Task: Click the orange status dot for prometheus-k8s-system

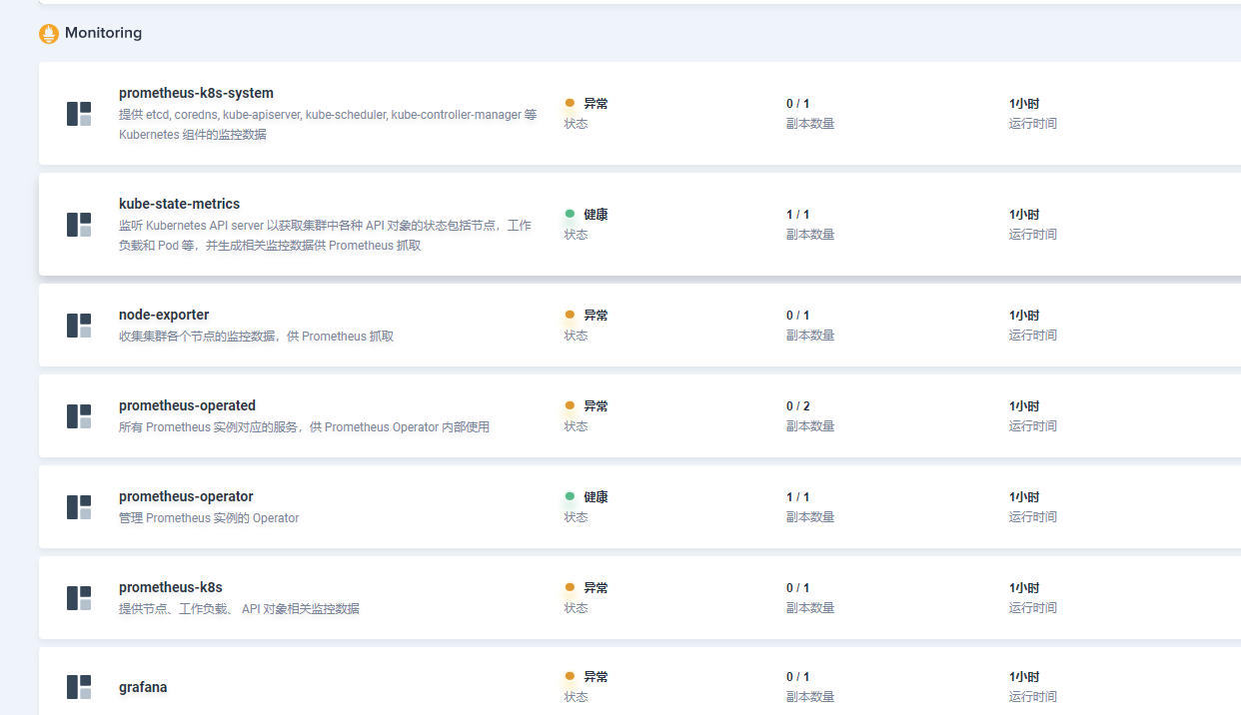Action: [570, 103]
